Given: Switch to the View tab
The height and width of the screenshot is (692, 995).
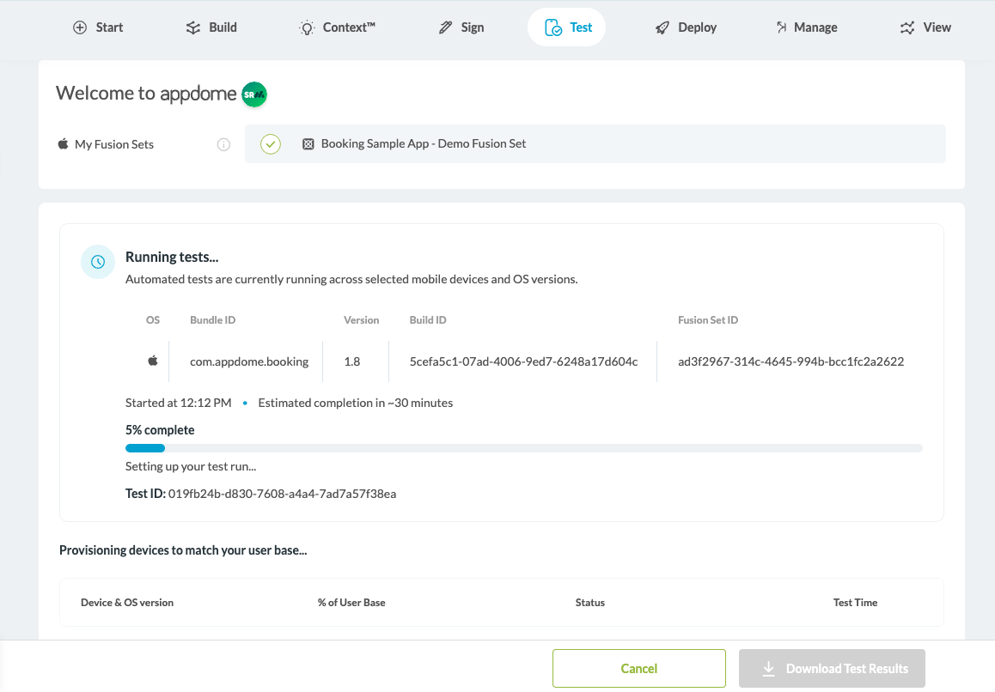Looking at the screenshot, I should pos(926,27).
